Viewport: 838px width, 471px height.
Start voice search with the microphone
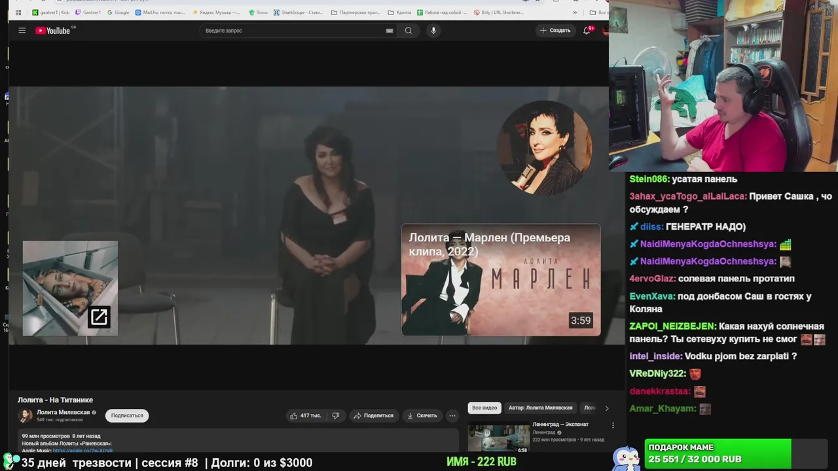[x=433, y=31]
